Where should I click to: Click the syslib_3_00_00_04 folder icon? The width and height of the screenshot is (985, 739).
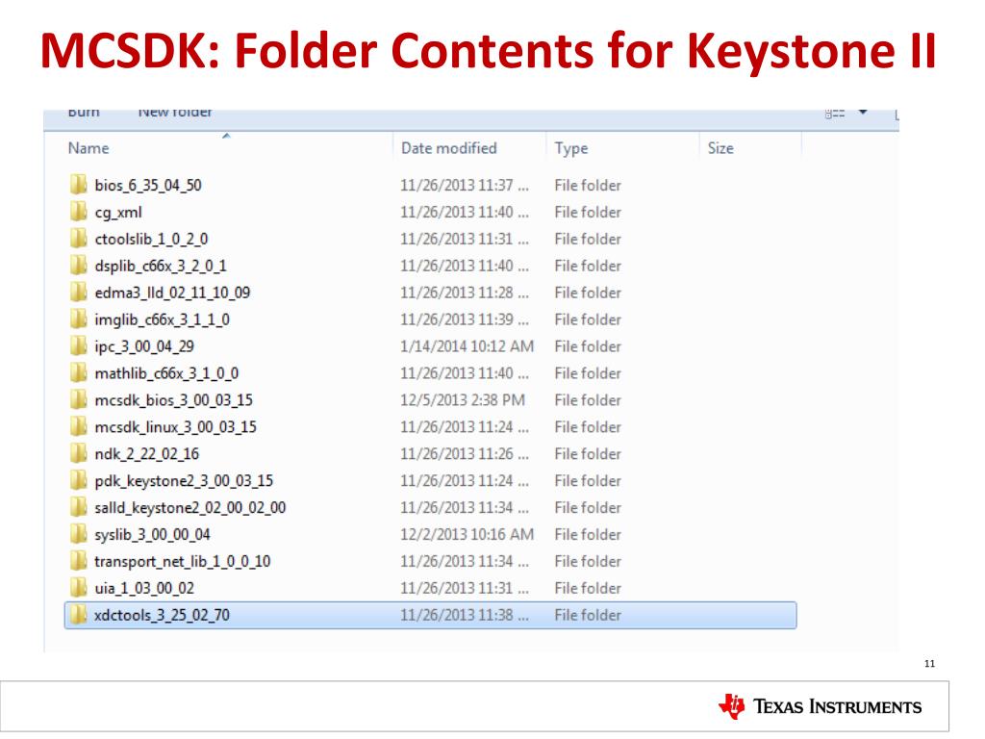click(79, 534)
